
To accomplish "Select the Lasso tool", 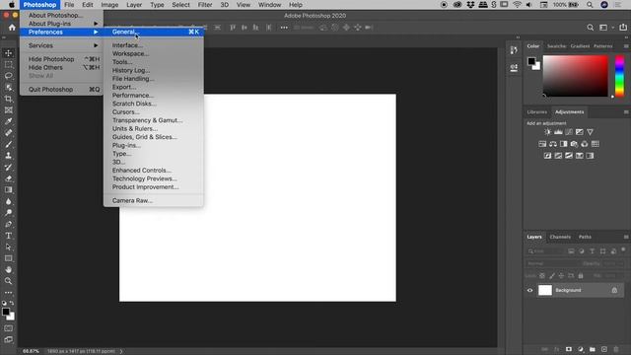I will pos(9,76).
